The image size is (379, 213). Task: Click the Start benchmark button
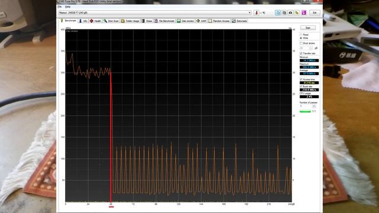[x=308, y=28]
